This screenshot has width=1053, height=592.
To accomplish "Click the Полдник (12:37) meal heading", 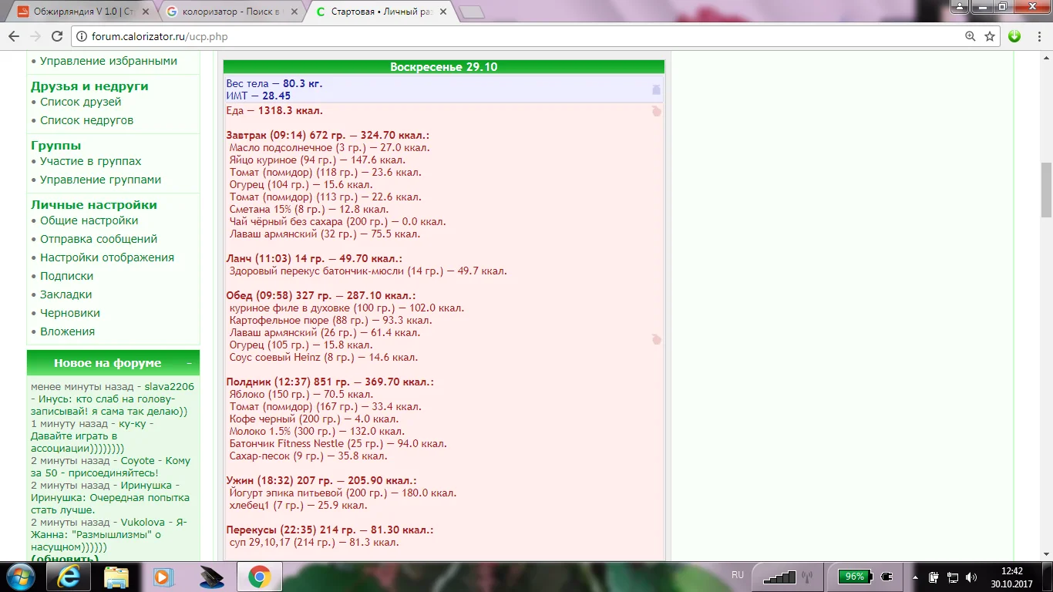I will (x=330, y=382).
